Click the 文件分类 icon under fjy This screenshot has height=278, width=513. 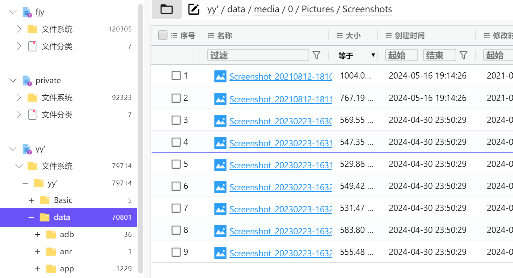click(x=32, y=46)
